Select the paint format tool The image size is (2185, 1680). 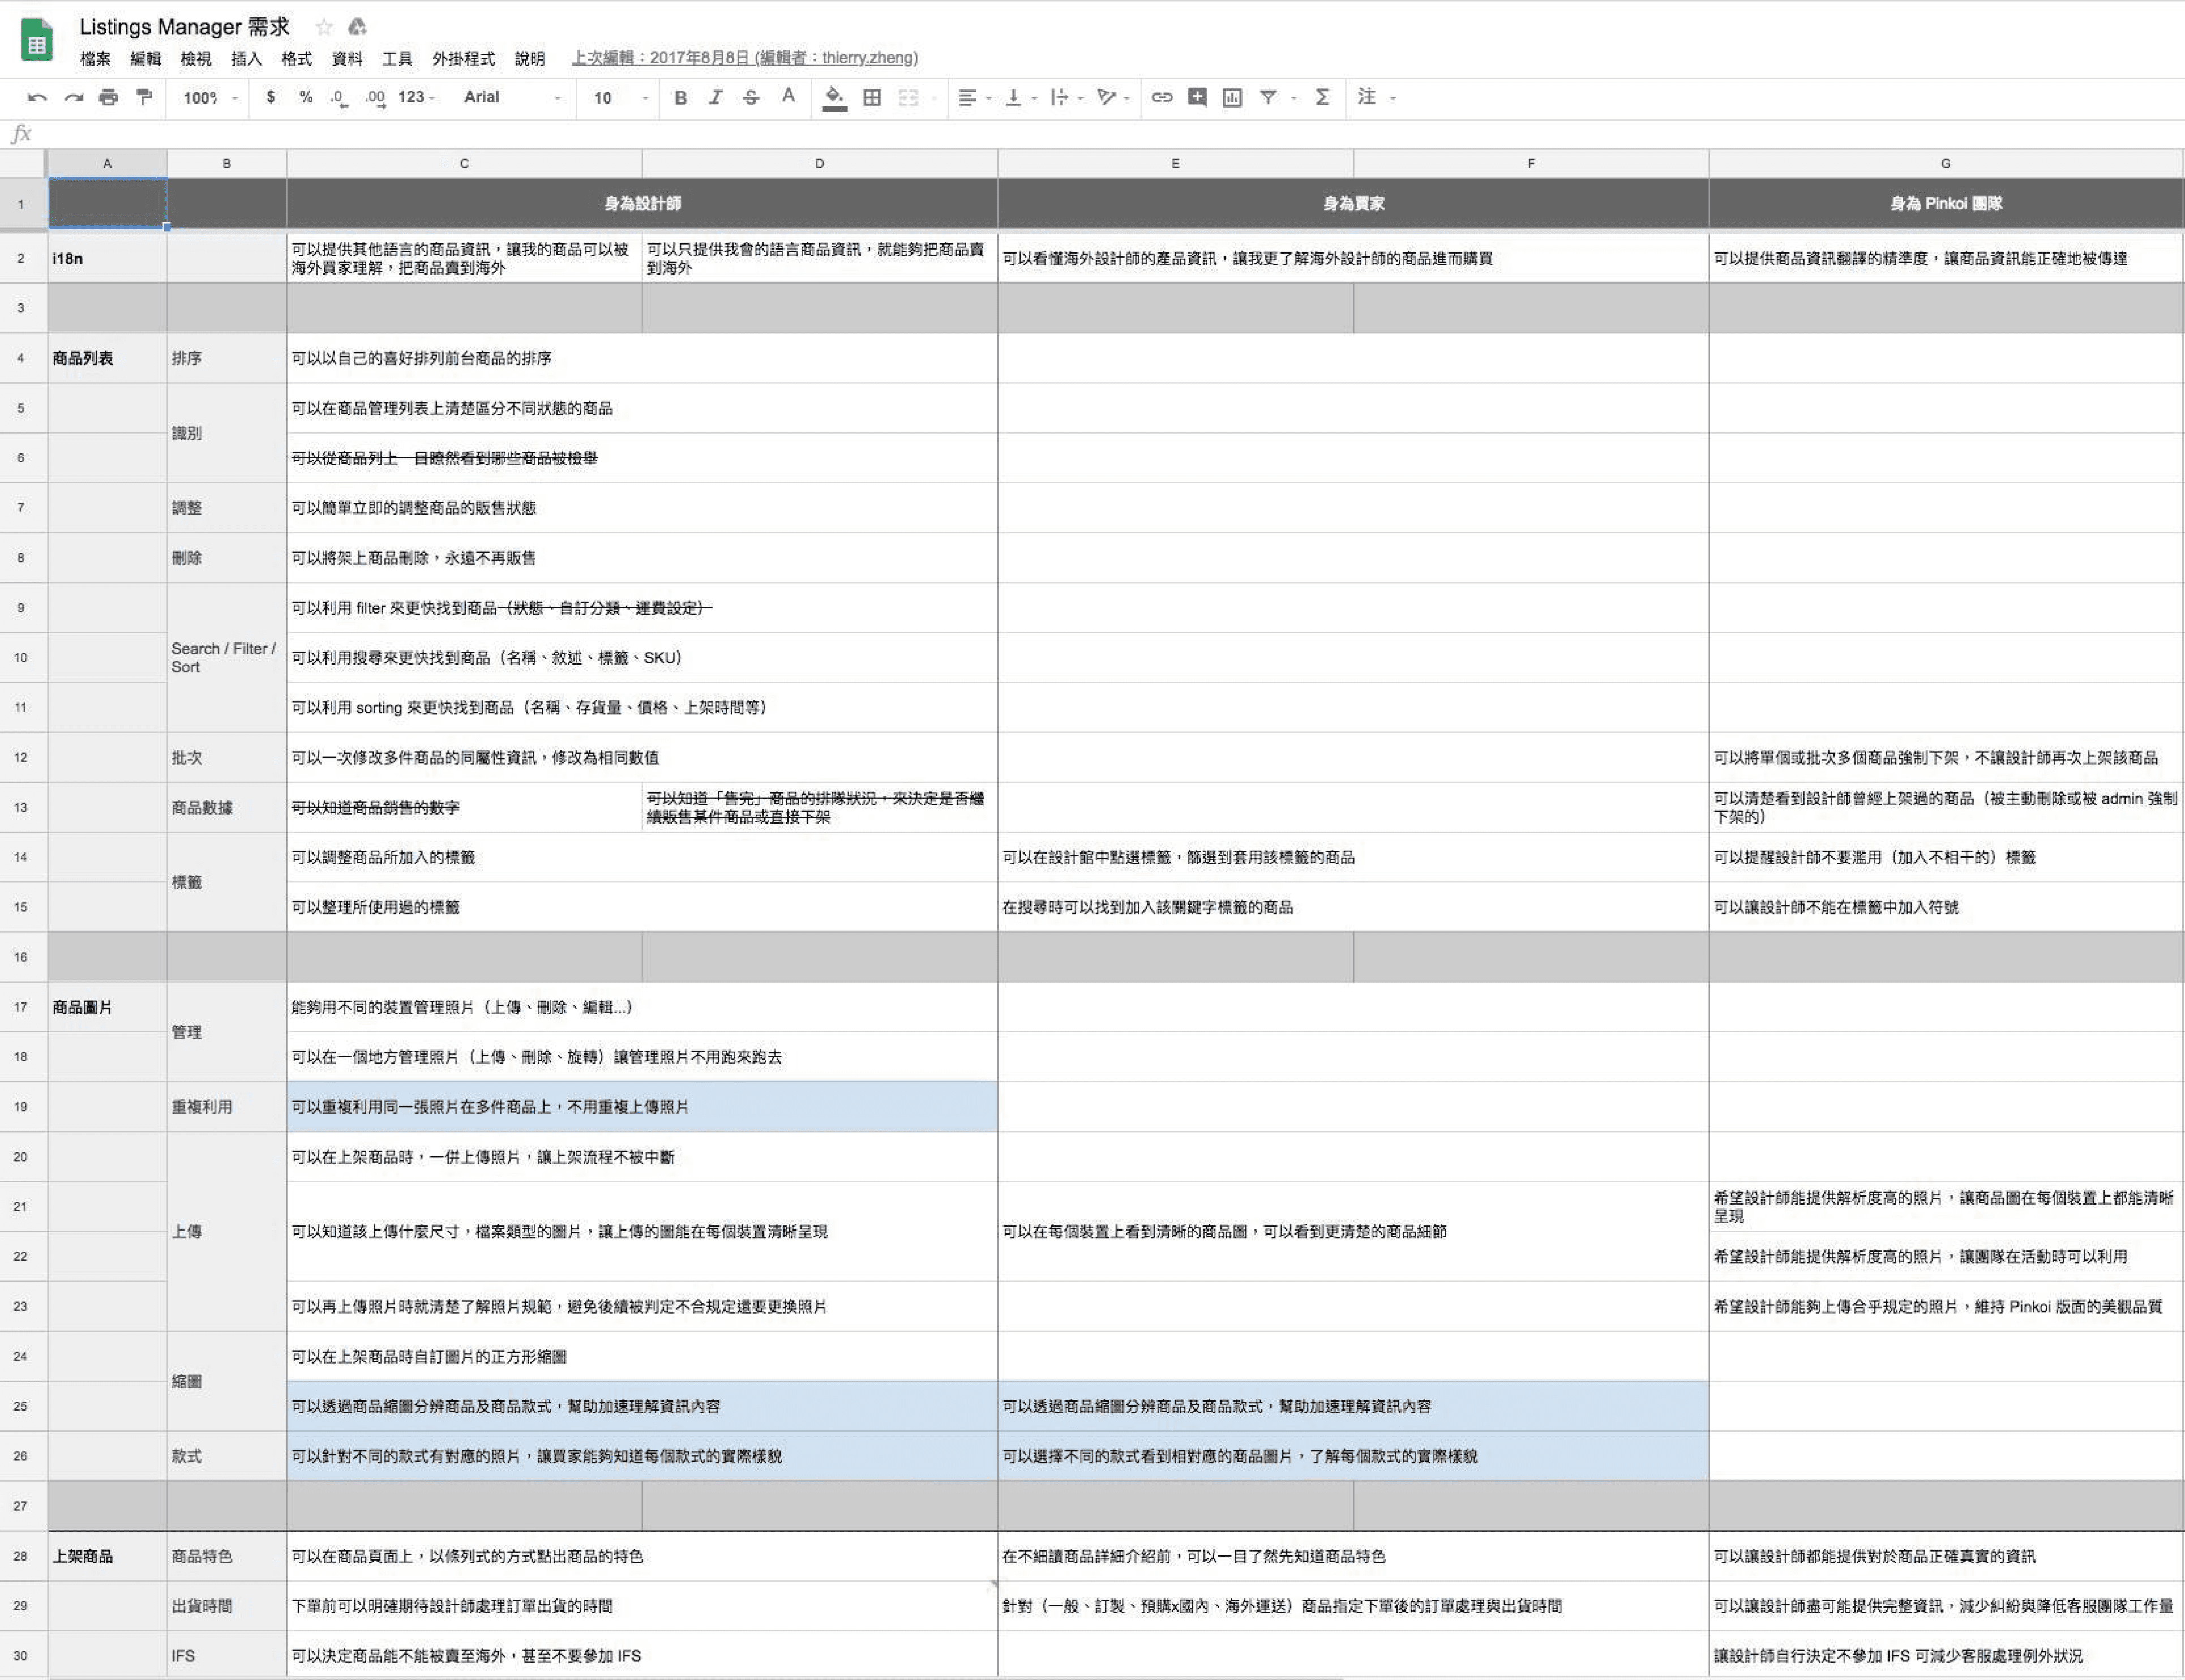(144, 97)
